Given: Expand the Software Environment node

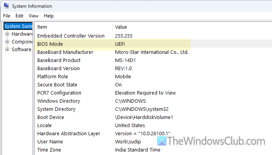Looking at the screenshot, I should click(x=7, y=50).
